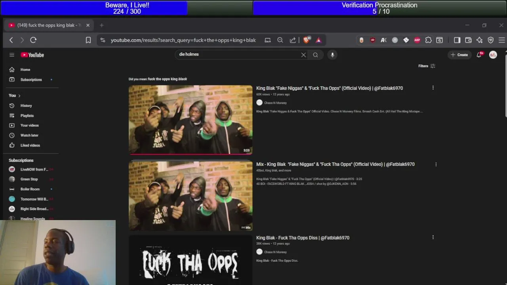
Task: Click the install app icon in address bar
Action: click(x=268, y=40)
